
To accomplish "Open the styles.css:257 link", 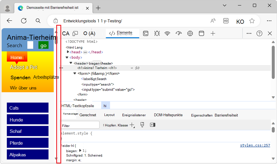I will pos(255,146).
